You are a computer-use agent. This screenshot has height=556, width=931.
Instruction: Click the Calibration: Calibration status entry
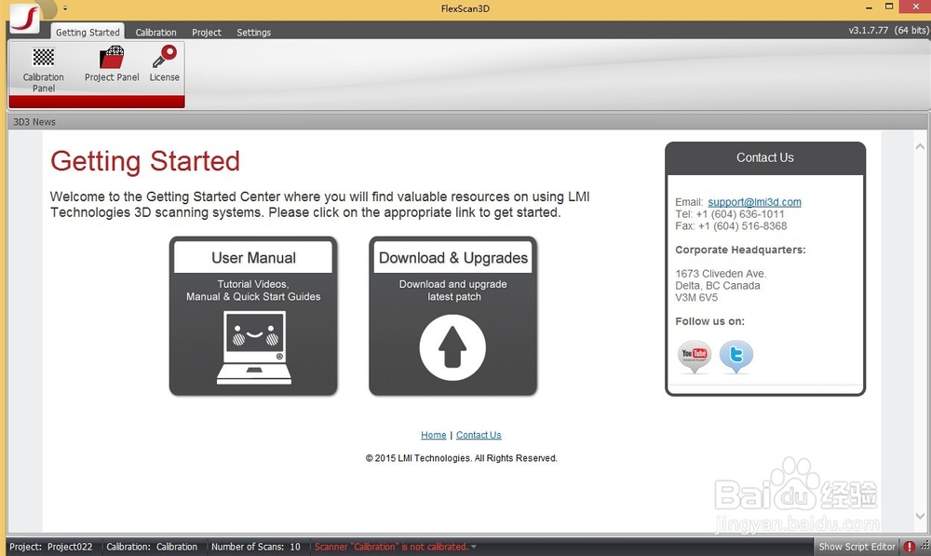point(152,547)
